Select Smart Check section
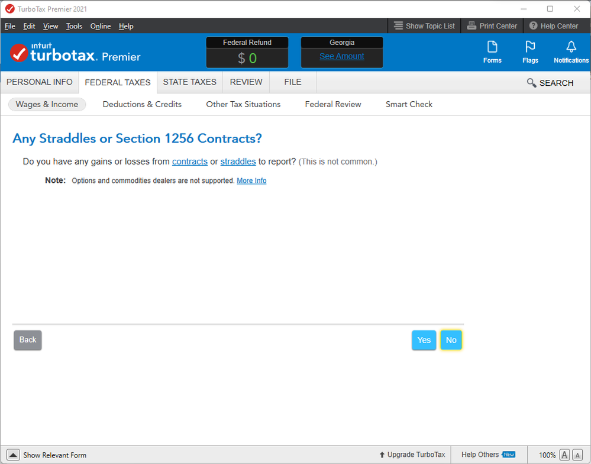Screen dimensions: 591x464 click(x=409, y=104)
